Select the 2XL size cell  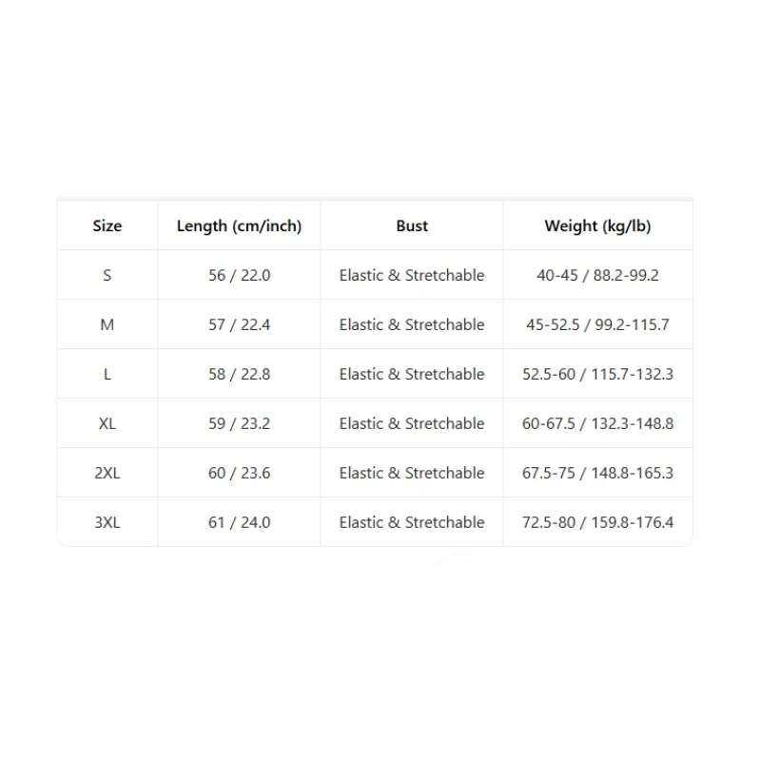click(107, 473)
